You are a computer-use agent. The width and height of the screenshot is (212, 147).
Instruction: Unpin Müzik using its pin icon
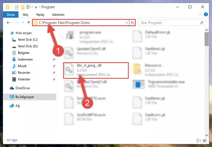[x=54, y=66]
